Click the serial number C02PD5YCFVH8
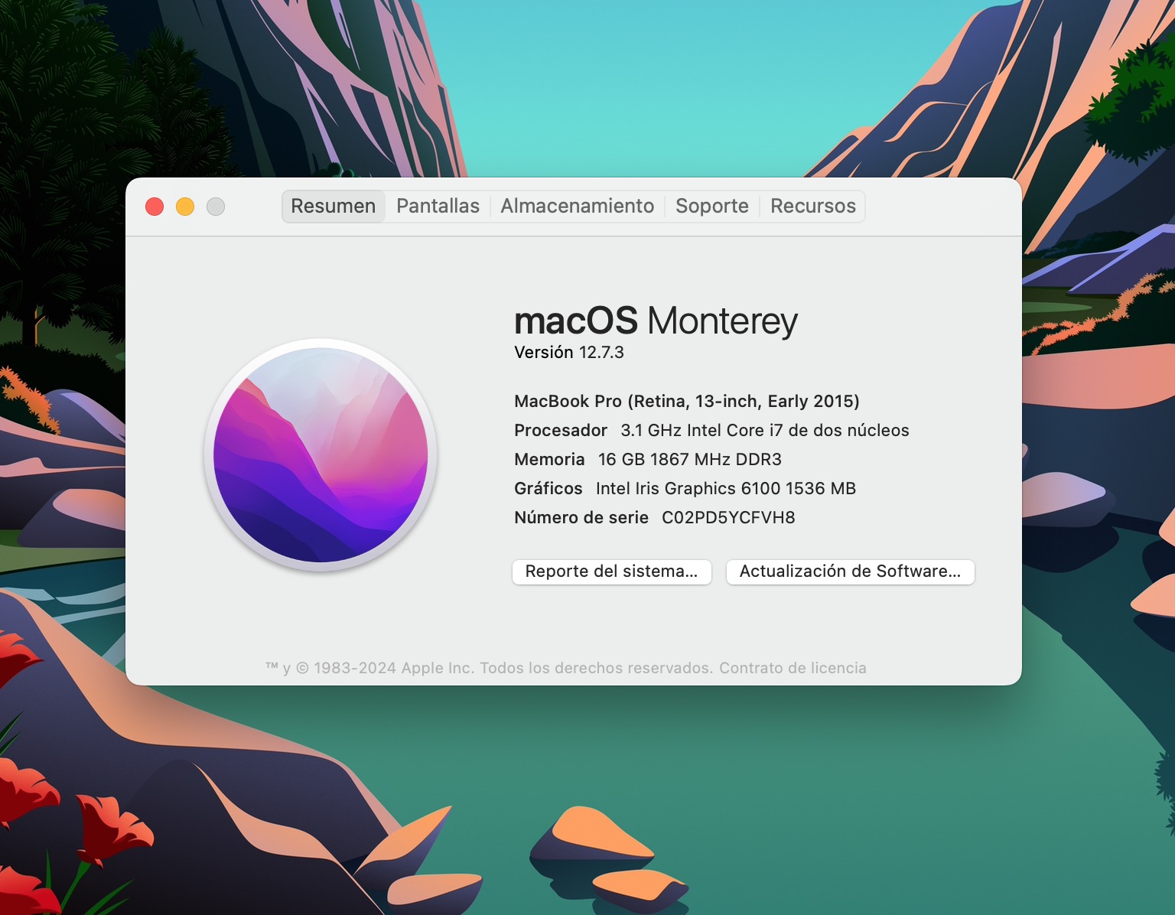The height and width of the screenshot is (915, 1175). click(727, 518)
